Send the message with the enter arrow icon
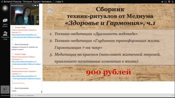The height and width of the screenshot is (98, 175). point(173,96)
